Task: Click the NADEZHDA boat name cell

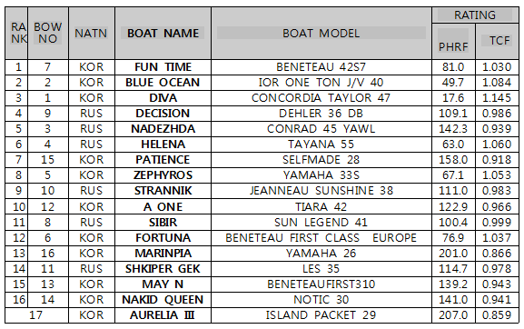Action: 163,129
